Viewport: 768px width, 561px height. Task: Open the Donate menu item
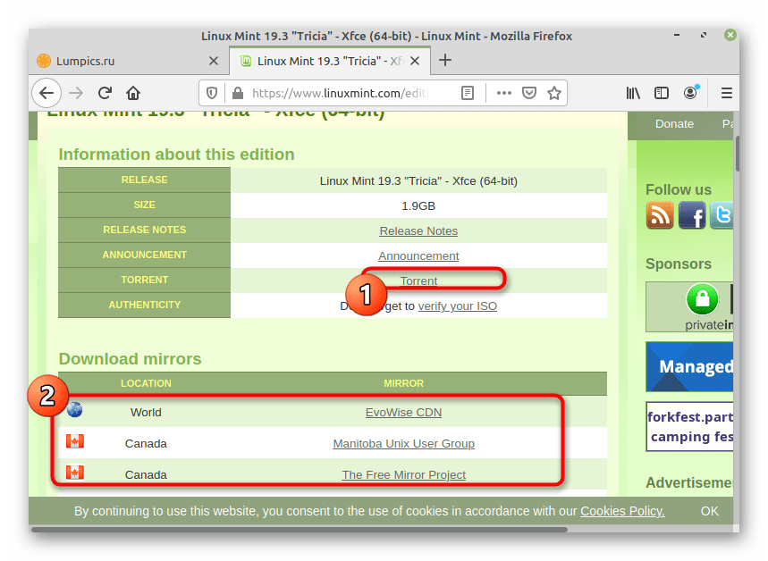point(674,124)
